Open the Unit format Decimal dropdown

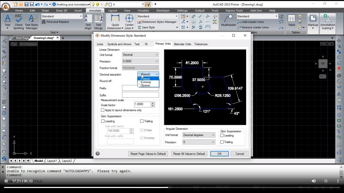click(x=141, y=55)
